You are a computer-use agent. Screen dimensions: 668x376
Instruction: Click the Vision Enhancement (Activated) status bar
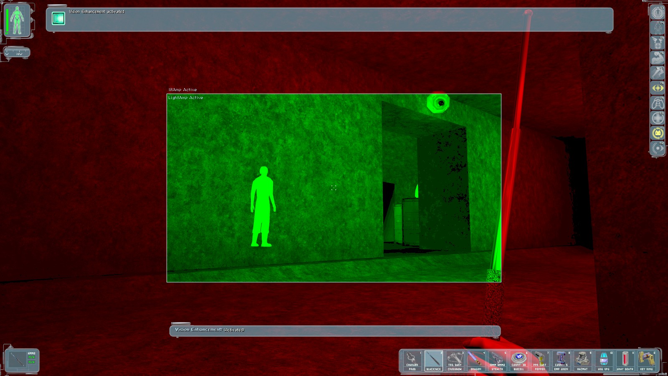click(x=335, y=331)
